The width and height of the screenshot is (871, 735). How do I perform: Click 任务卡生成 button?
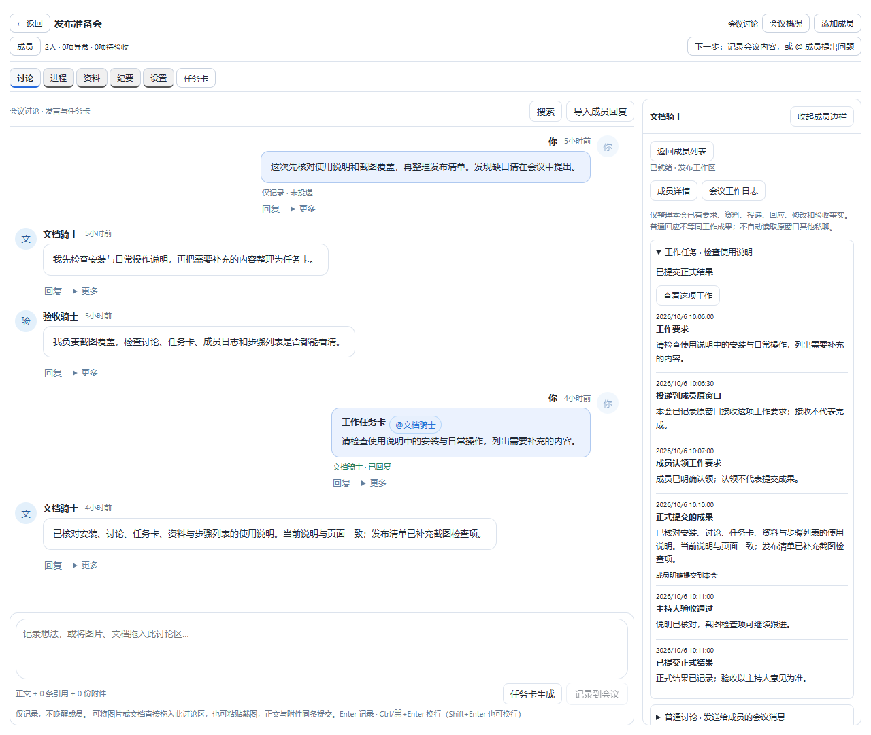click(533, 694)
